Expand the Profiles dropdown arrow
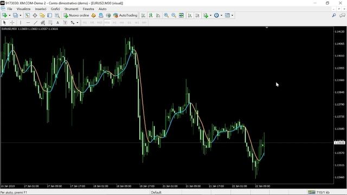The width and height of the screenshot is (347, 195). tap(21, 15)
